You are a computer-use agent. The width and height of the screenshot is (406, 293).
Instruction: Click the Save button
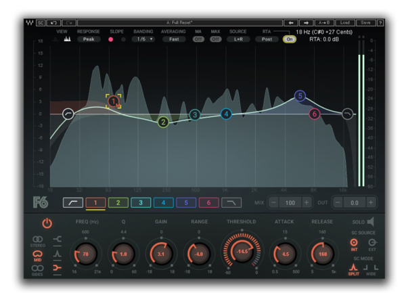pos(365,23)
